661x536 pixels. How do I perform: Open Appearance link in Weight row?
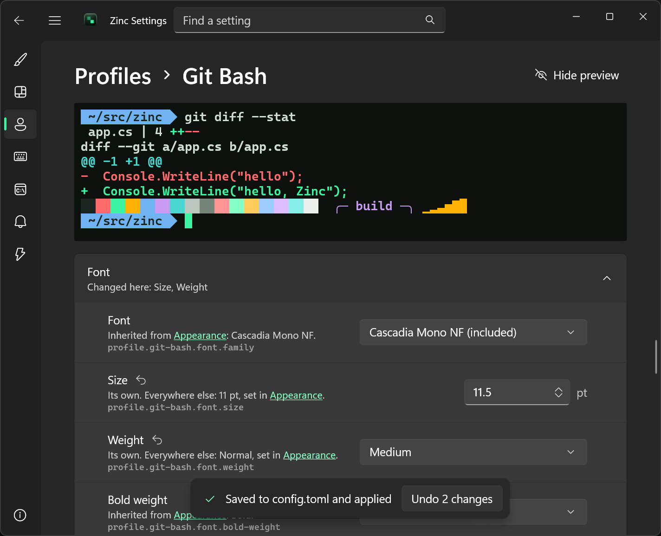click(x=310, y=455)
